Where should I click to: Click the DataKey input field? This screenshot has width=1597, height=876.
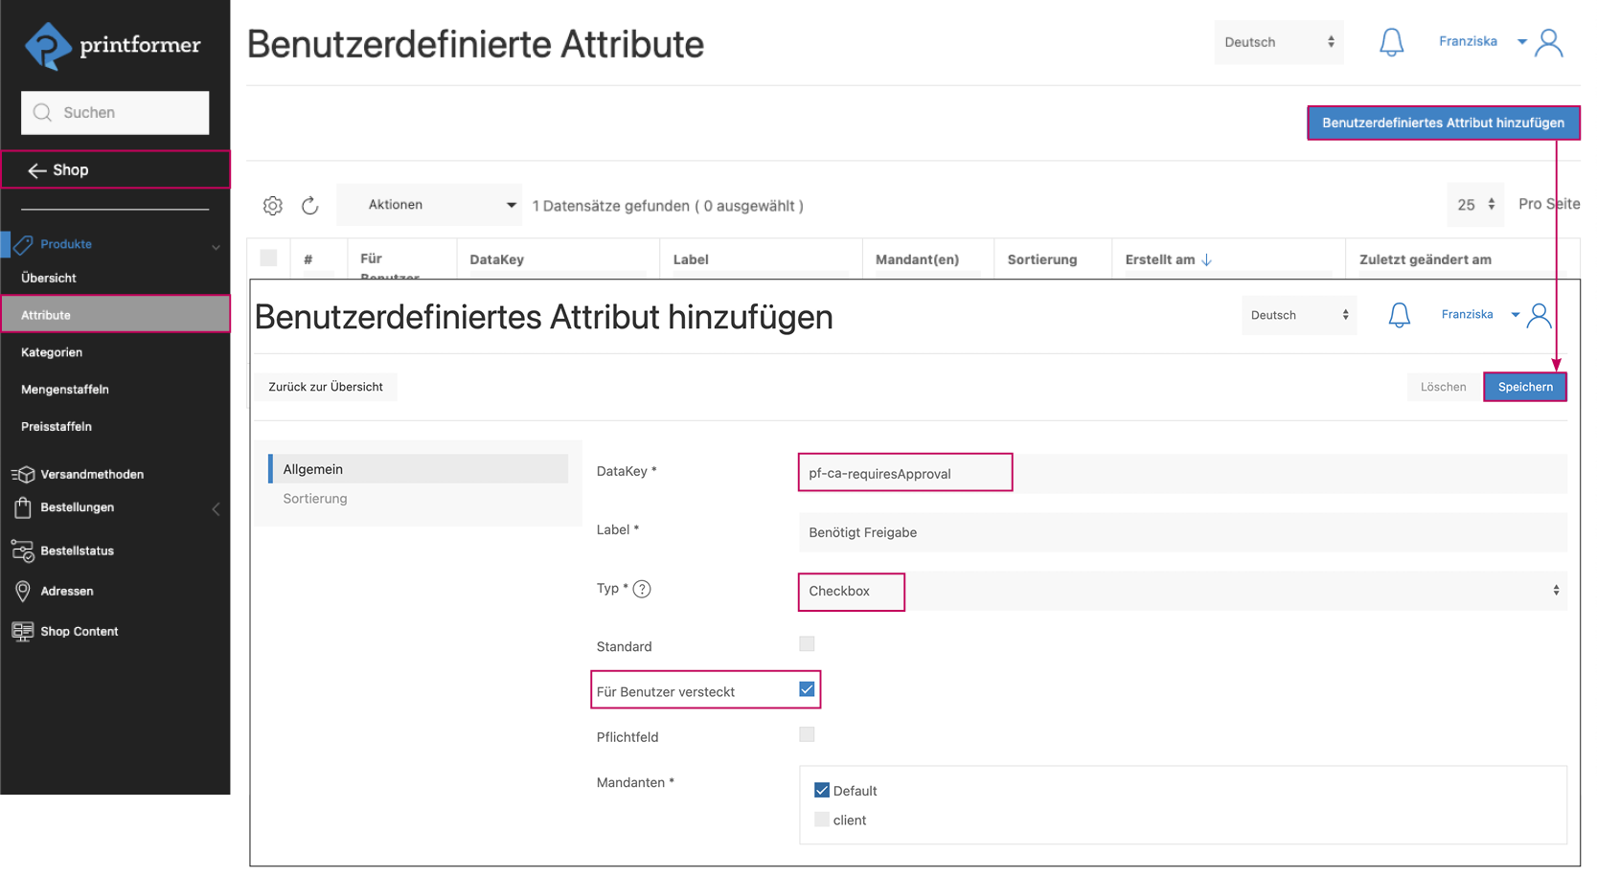pyautogui.click(x=904, y=472)
